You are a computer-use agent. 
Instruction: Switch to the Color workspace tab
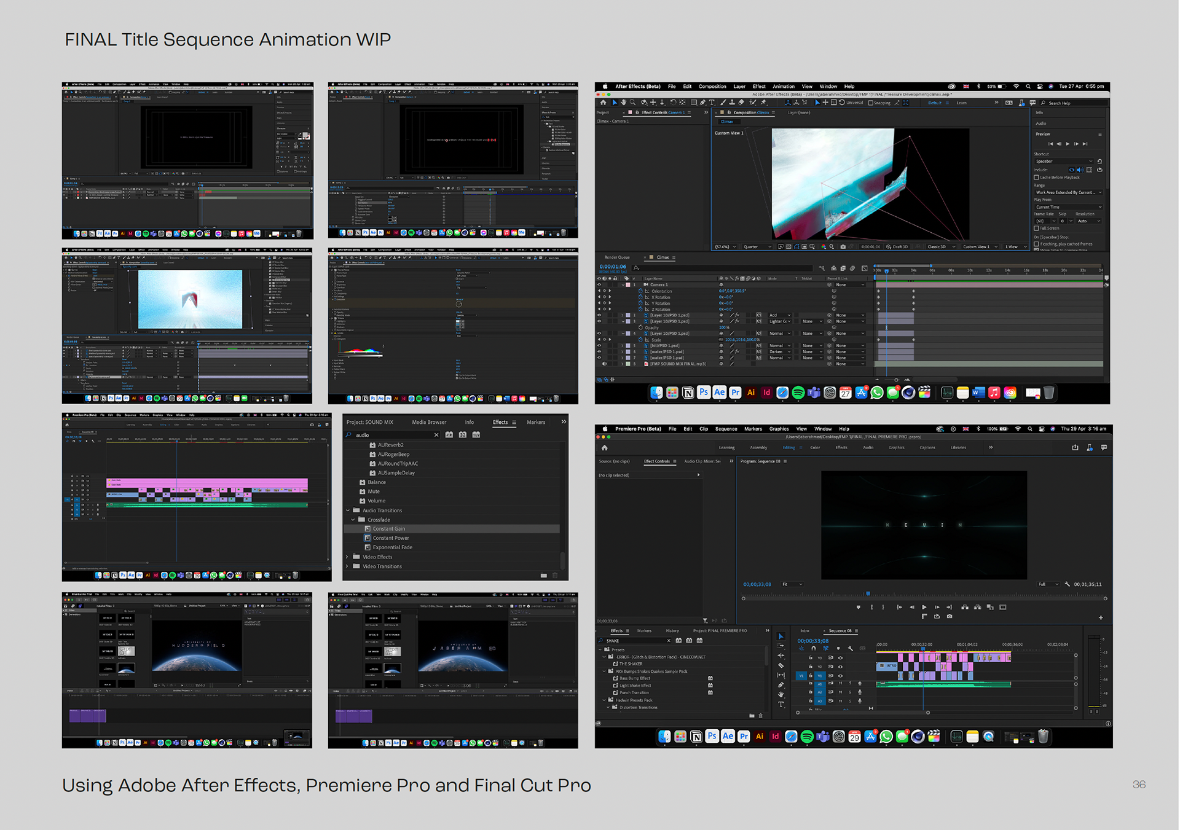coord(815,448)
